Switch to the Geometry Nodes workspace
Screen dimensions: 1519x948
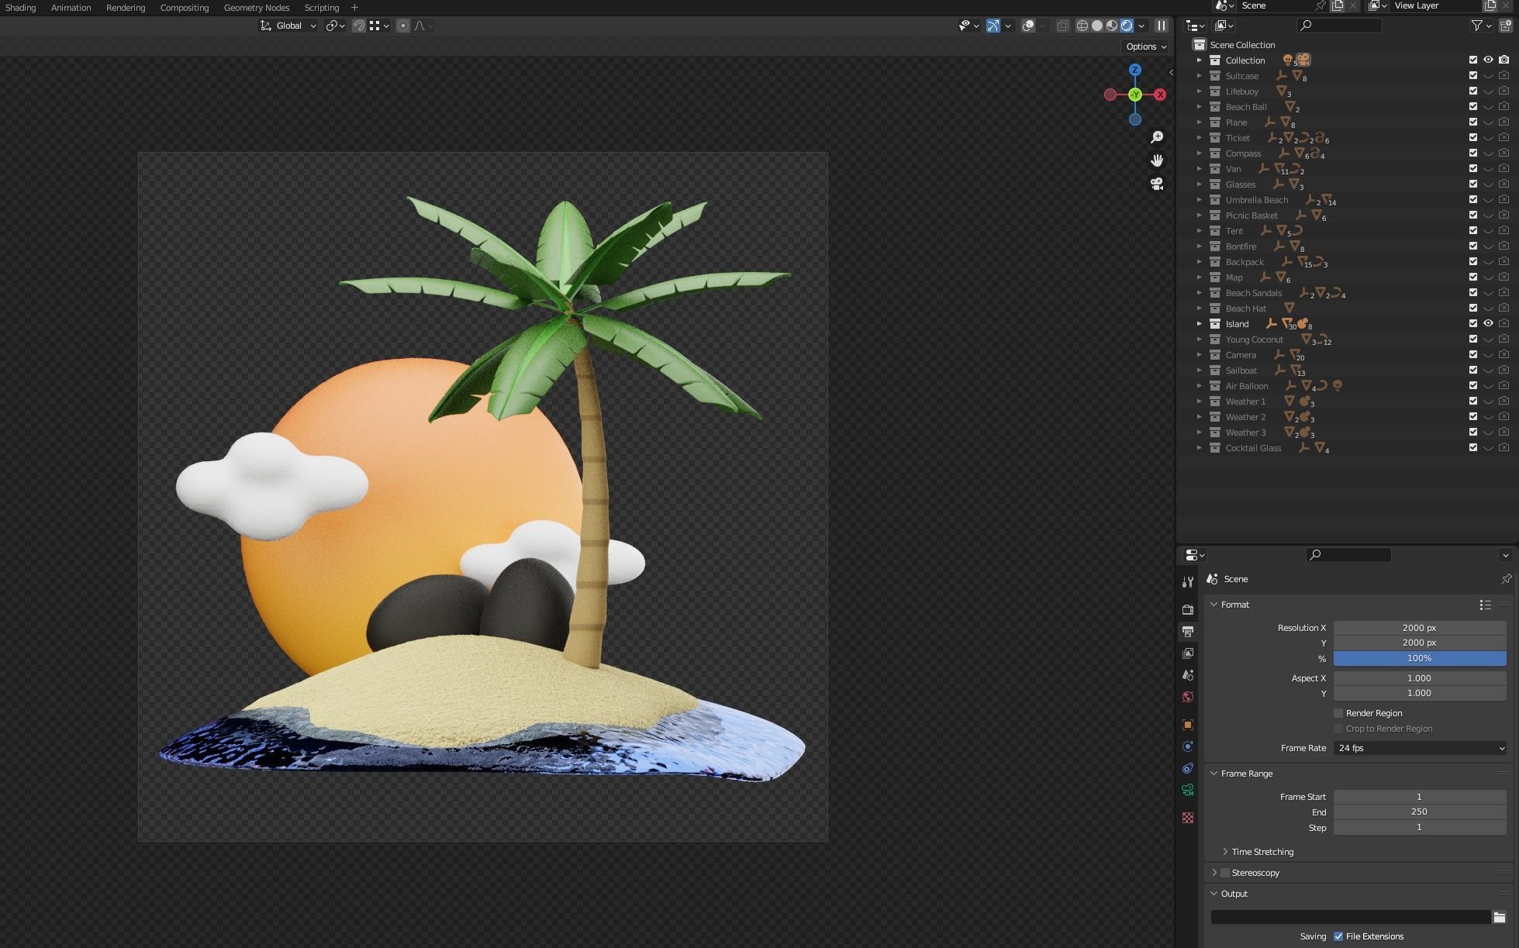pos(256,8)
